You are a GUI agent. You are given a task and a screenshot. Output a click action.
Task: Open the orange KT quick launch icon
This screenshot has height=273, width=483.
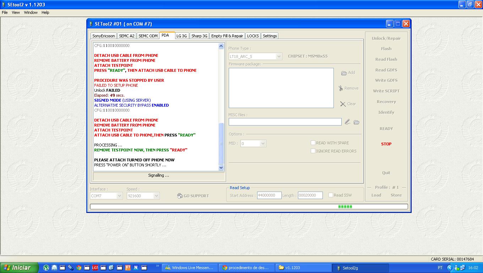pos(128,268)
